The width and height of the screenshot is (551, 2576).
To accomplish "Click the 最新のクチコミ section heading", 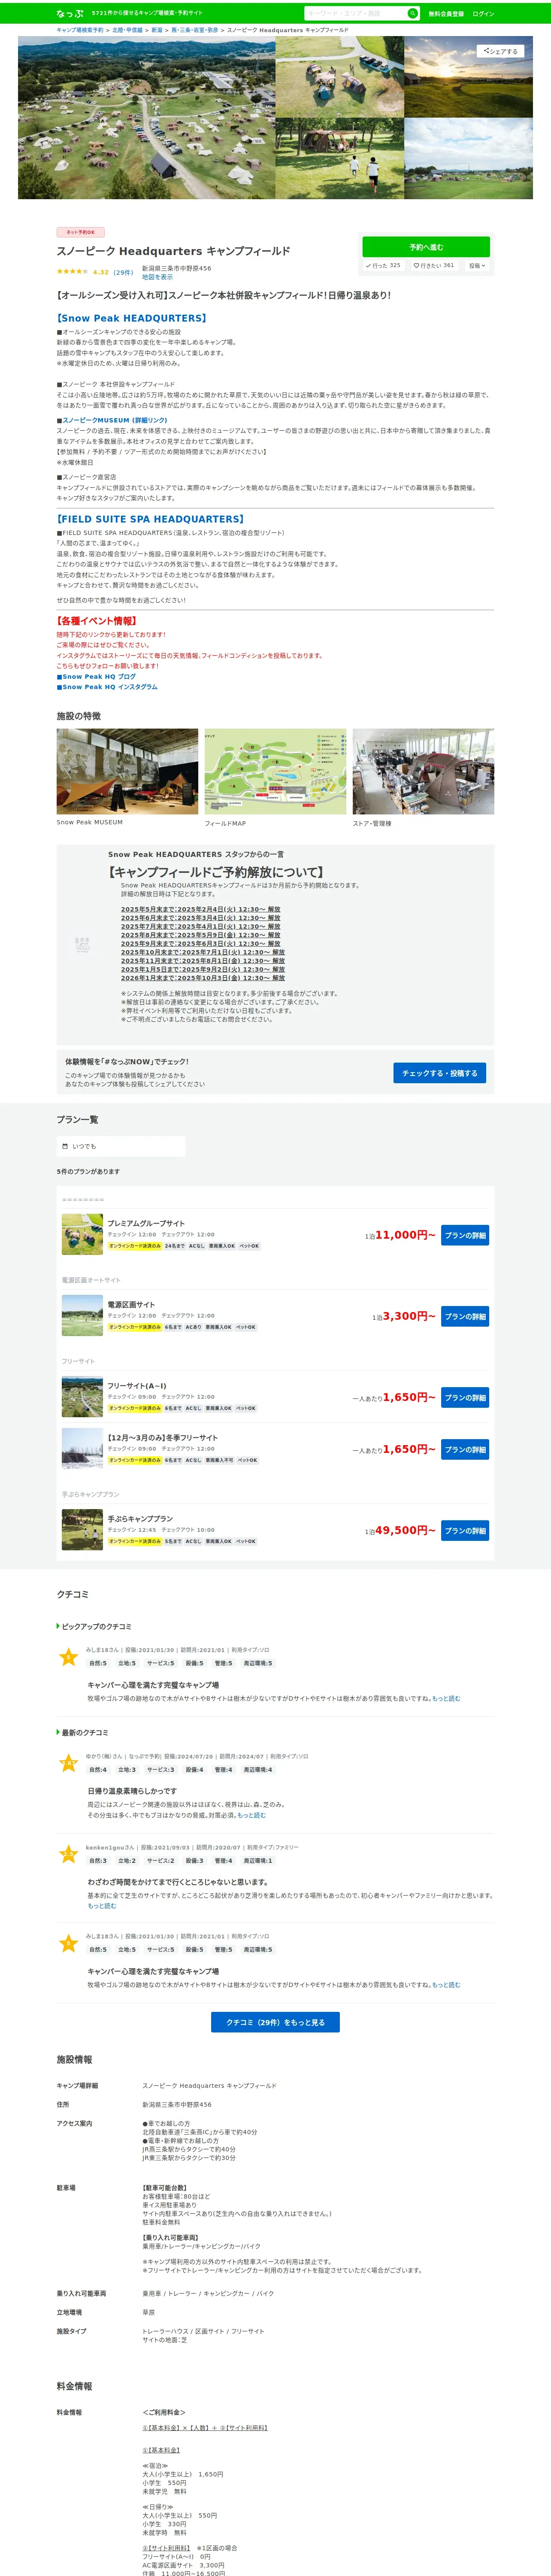I will pos(84,1733).
